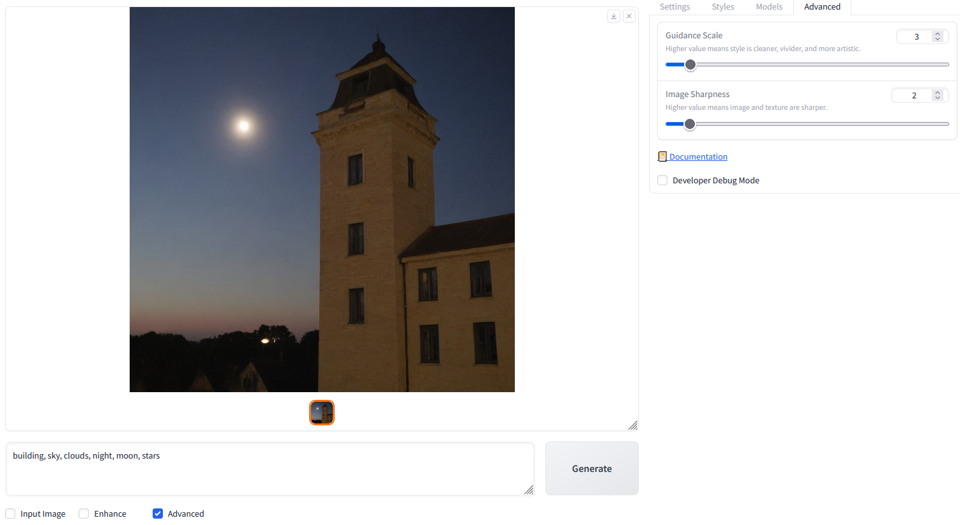
Task: Click the prompt box resize handle
Action: [529, 490]
